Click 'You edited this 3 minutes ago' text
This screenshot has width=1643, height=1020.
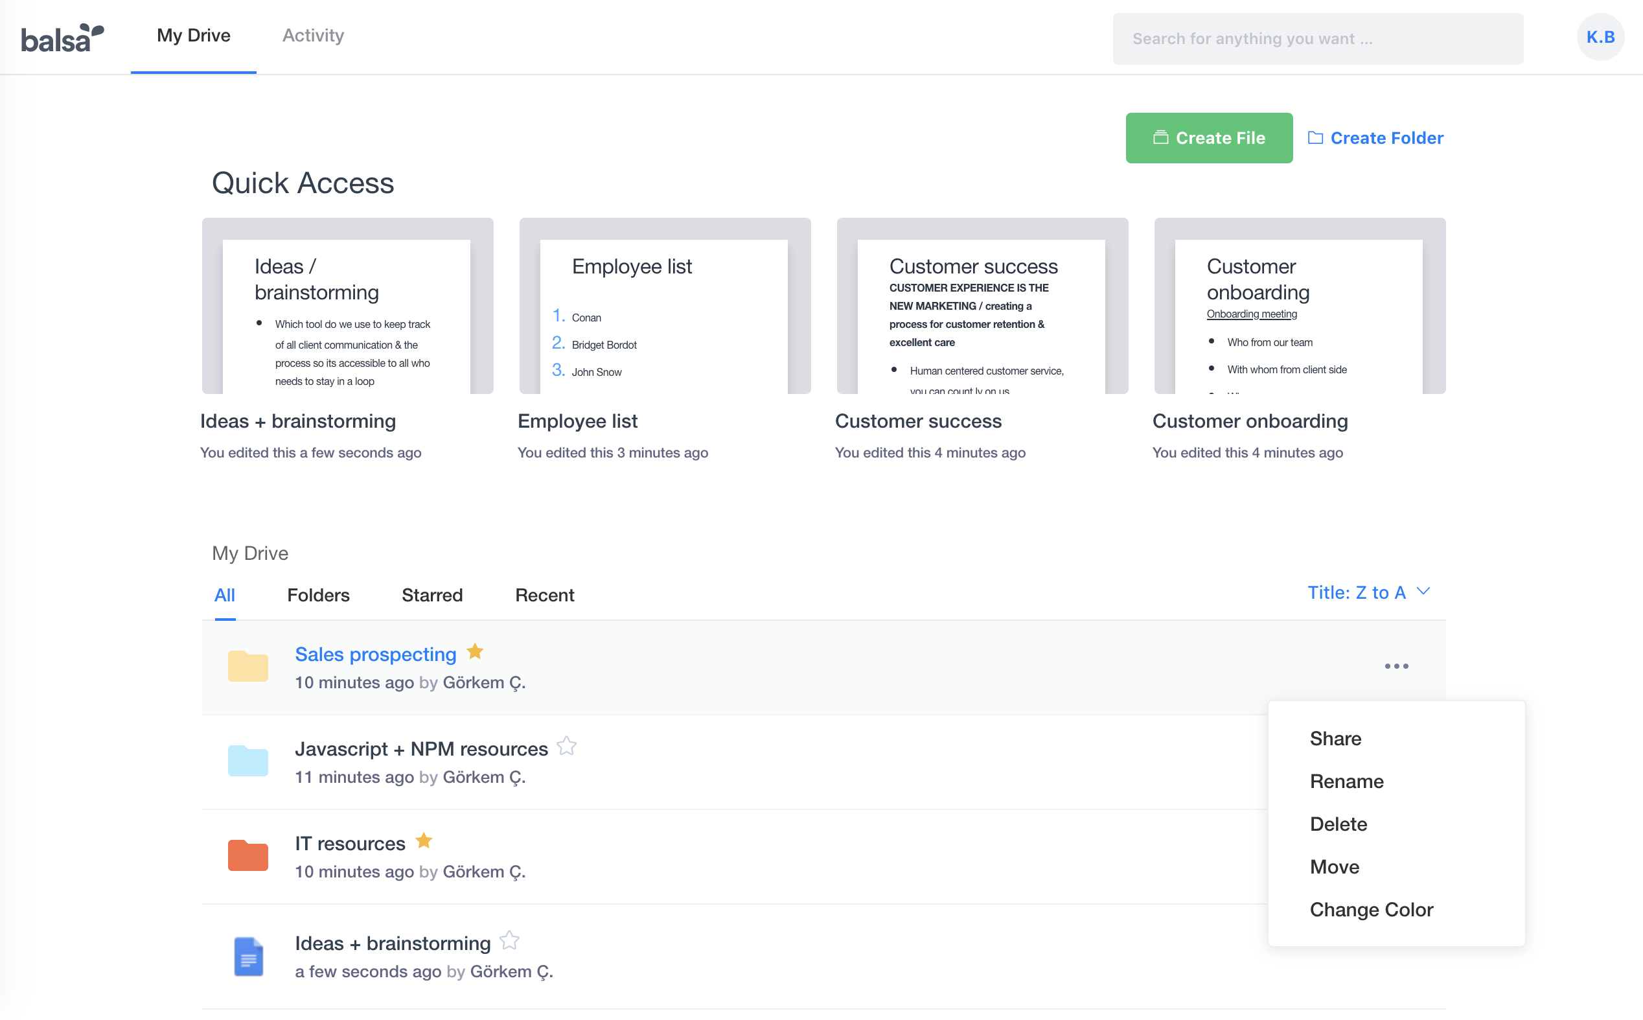(612, 453)
